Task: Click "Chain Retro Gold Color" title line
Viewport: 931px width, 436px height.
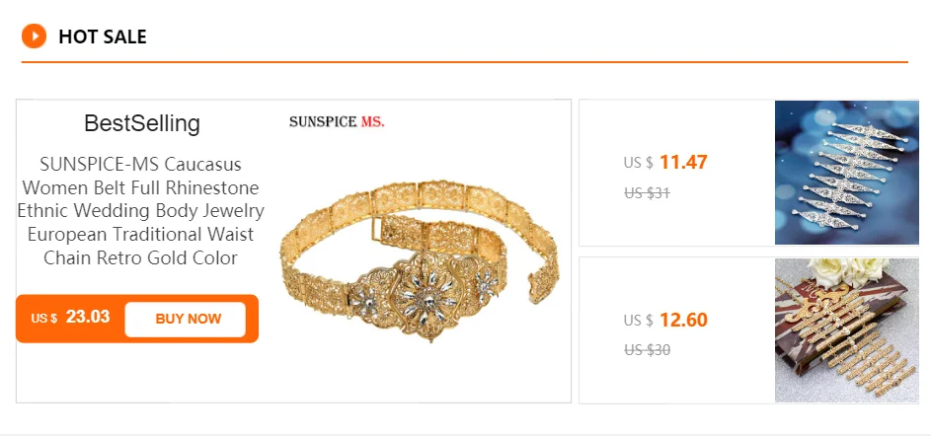Action: (x=141, y=258)
